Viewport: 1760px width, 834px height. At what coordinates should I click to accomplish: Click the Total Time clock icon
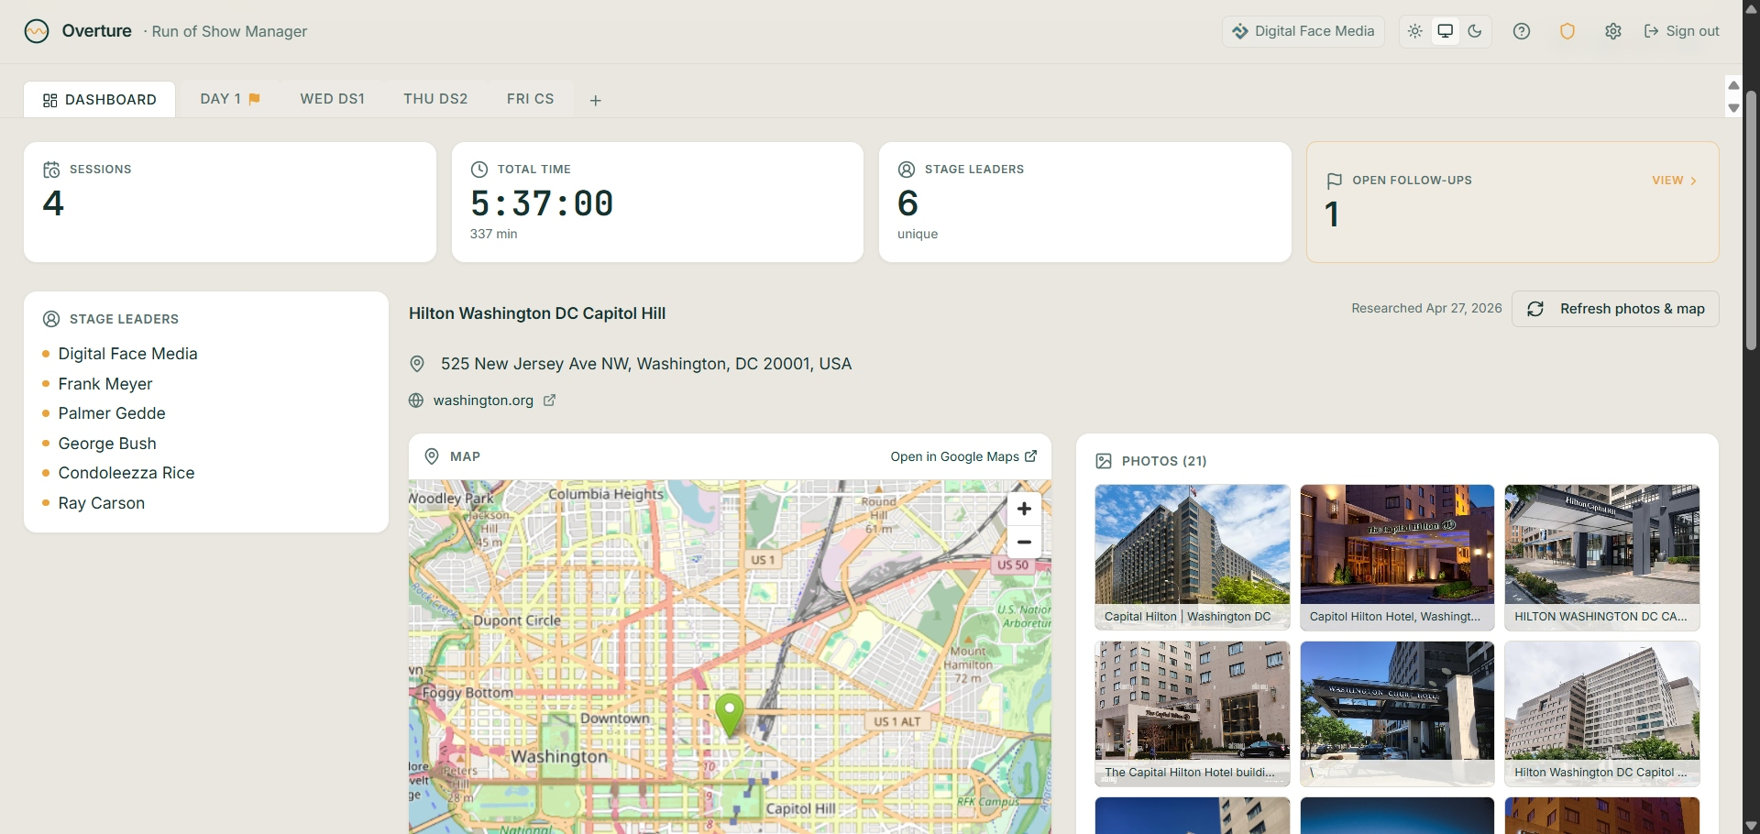coord(478,170)
